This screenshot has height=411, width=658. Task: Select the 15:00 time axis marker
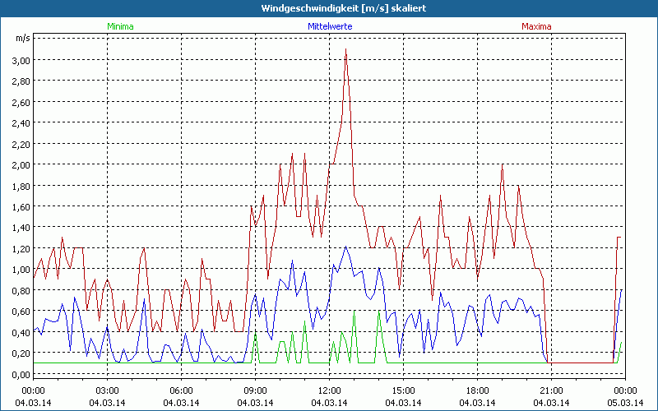click(403, 390)
